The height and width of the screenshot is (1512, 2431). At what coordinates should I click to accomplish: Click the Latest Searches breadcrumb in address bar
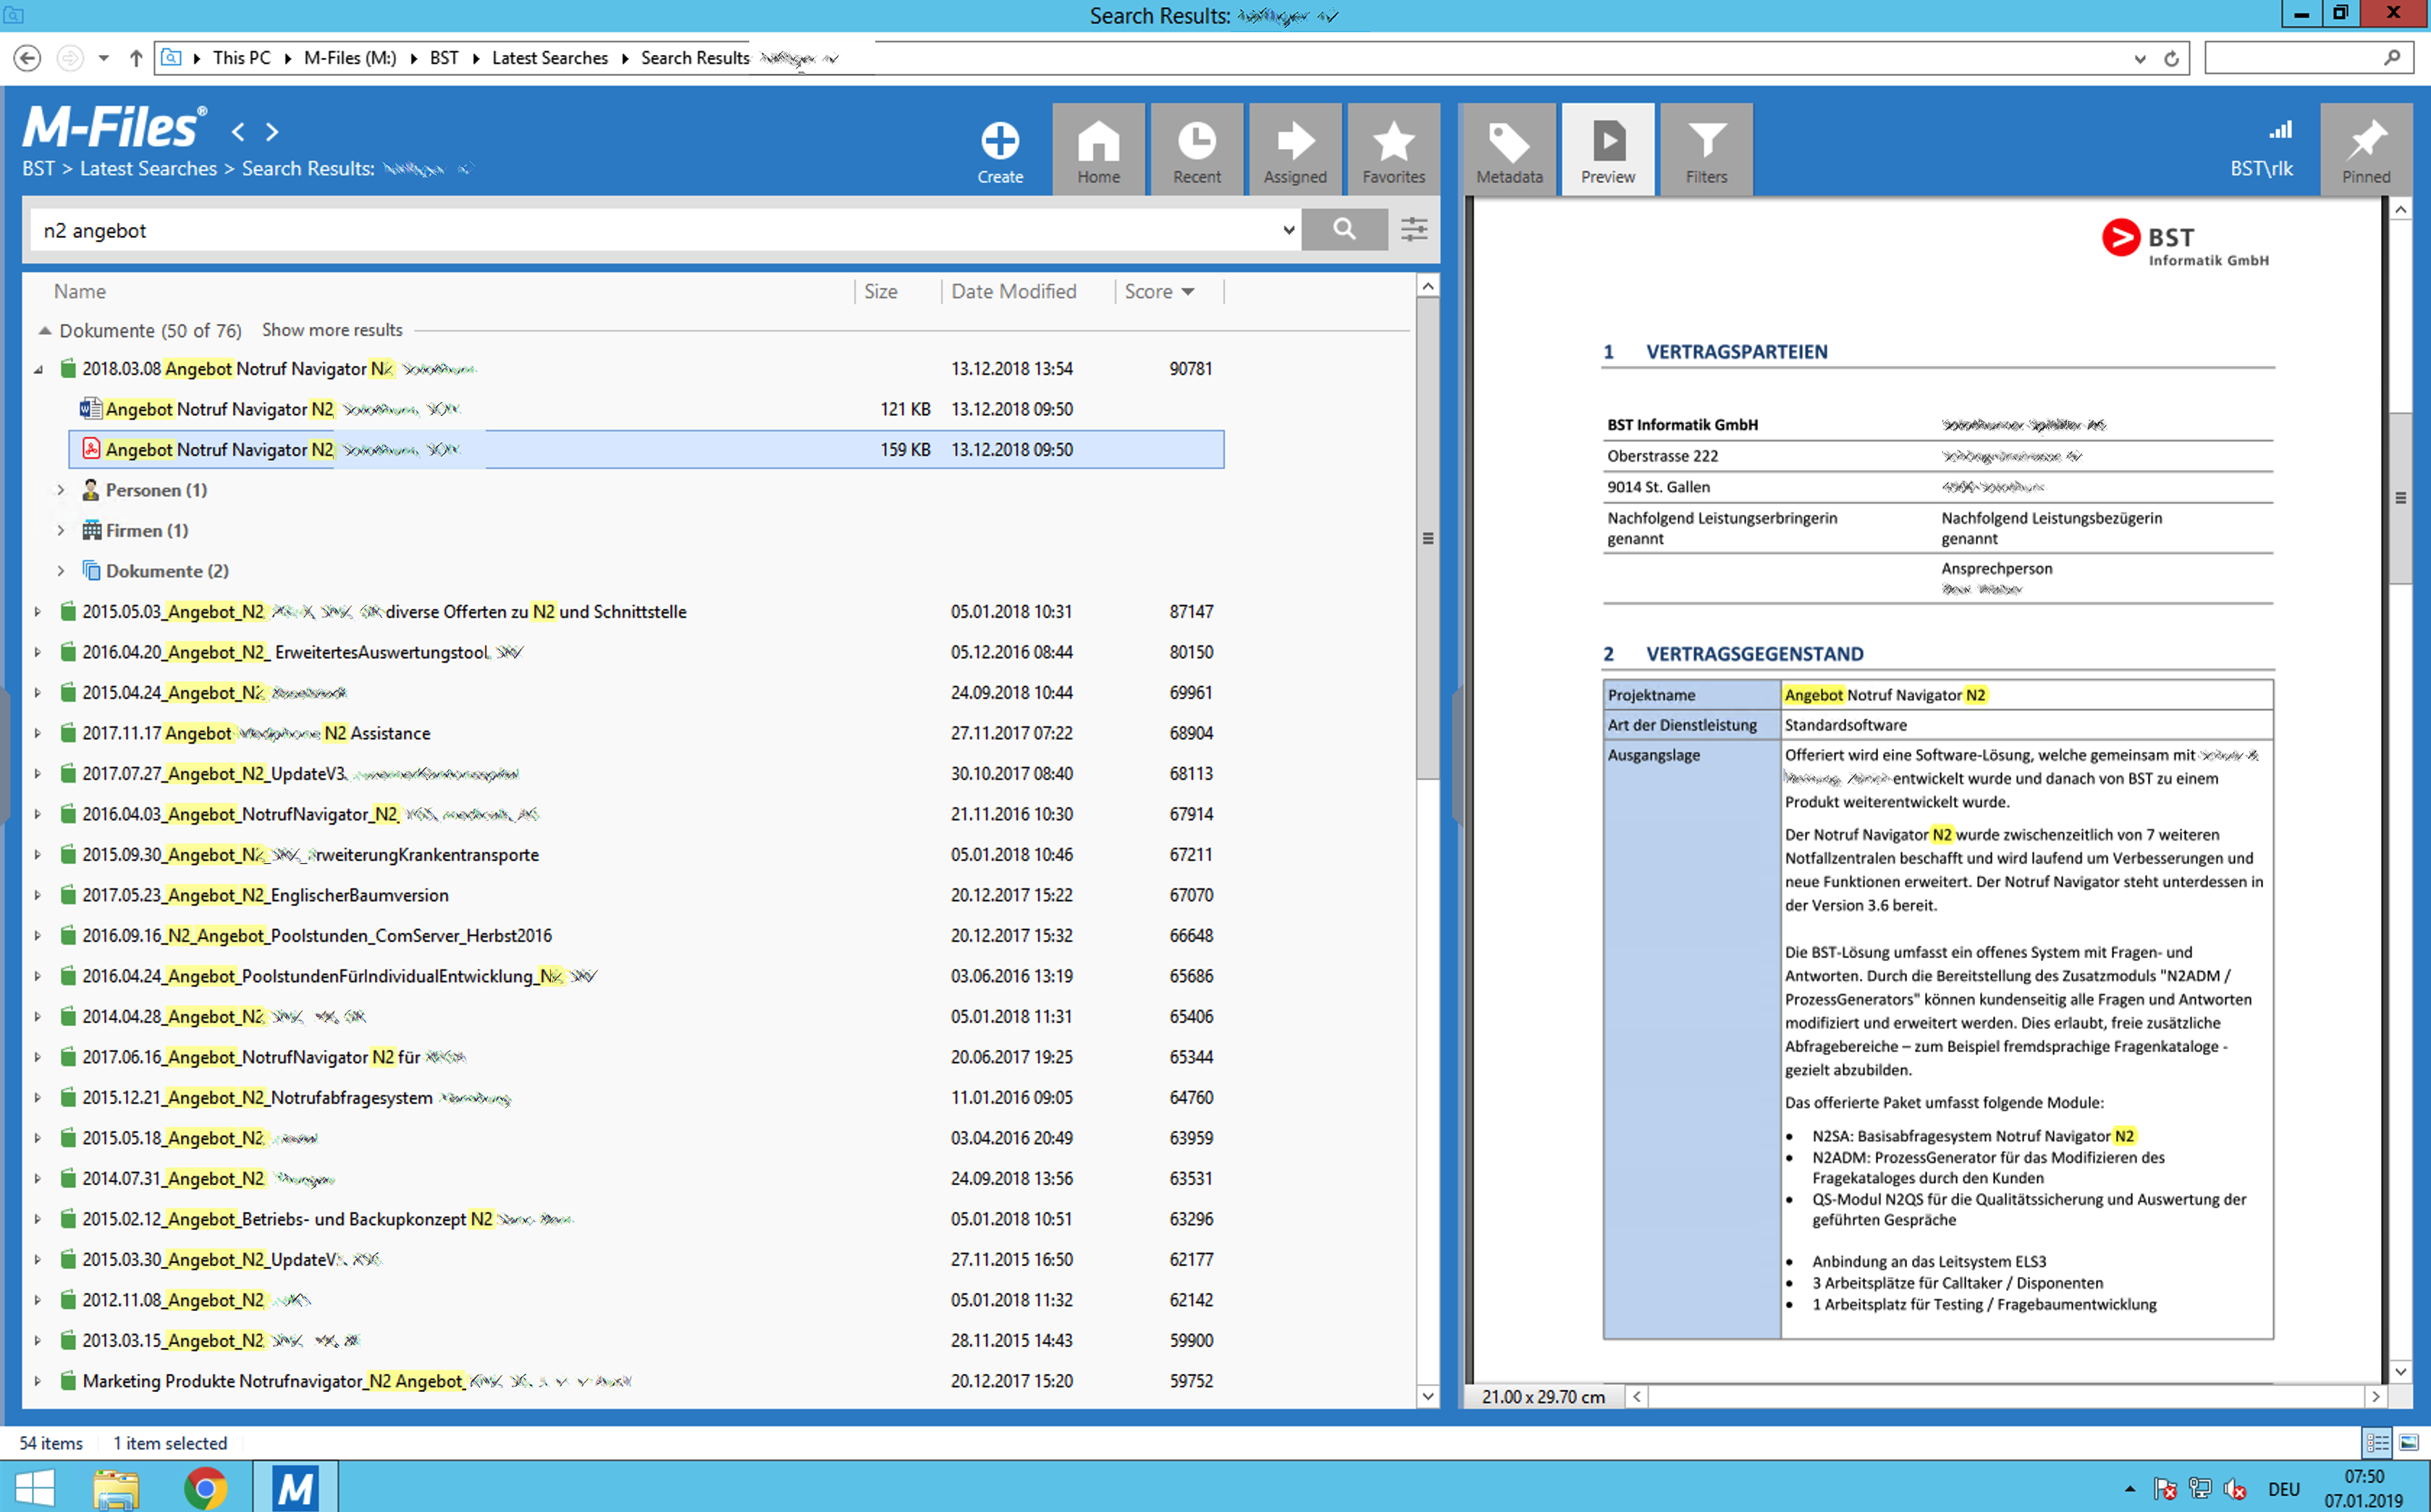pyautogui.click(x=549, y=58)
